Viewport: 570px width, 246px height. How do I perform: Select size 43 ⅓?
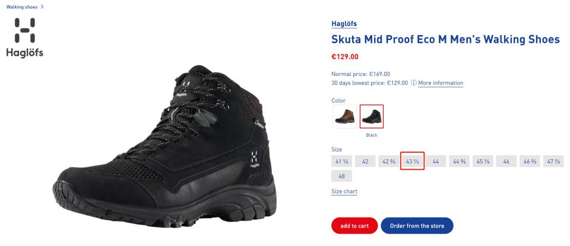pos(412,161)
